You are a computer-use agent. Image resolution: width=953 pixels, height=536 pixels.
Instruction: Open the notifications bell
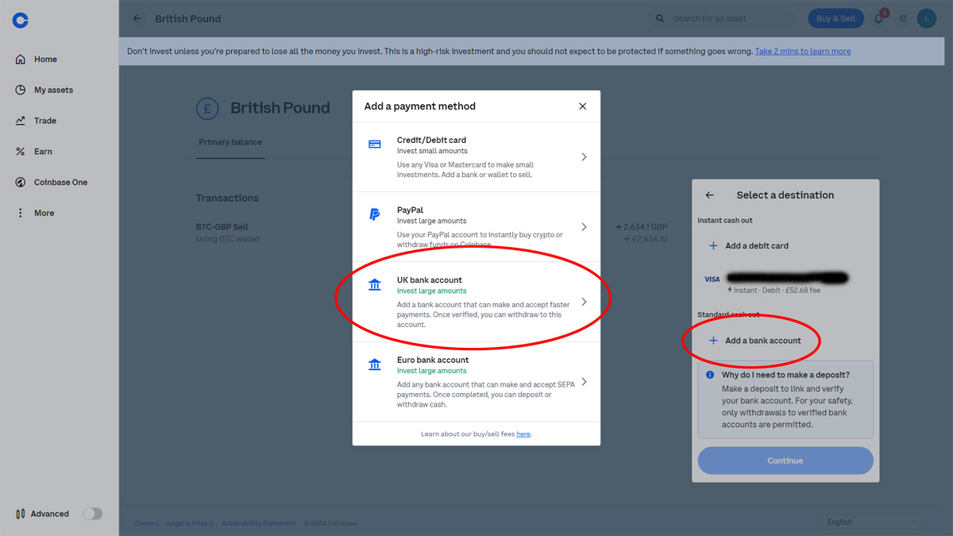[x=879, y=18]
